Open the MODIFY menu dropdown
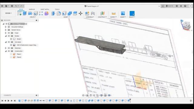 click(x=67, y=17)
